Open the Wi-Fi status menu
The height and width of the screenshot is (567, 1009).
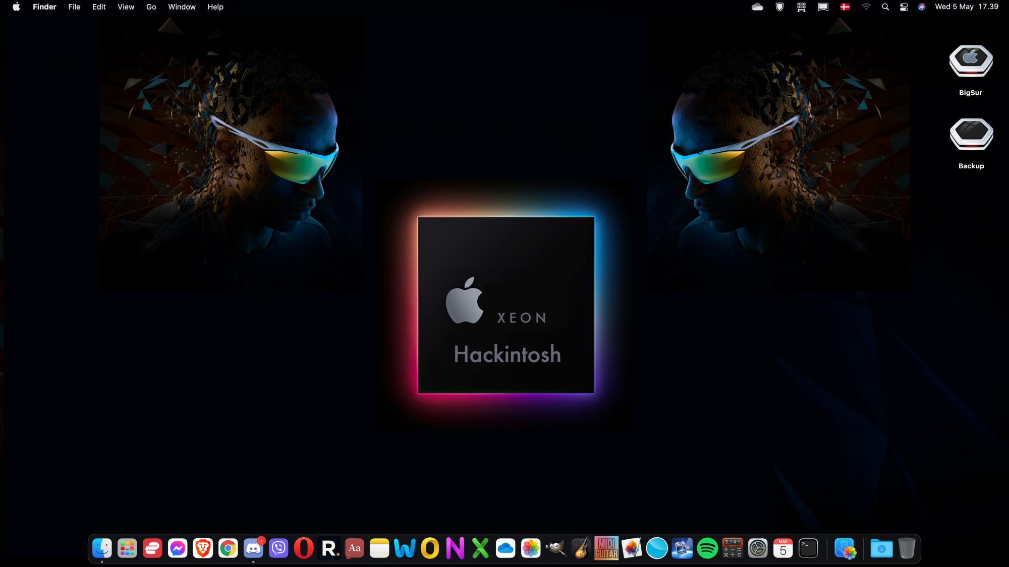point(866,7)
